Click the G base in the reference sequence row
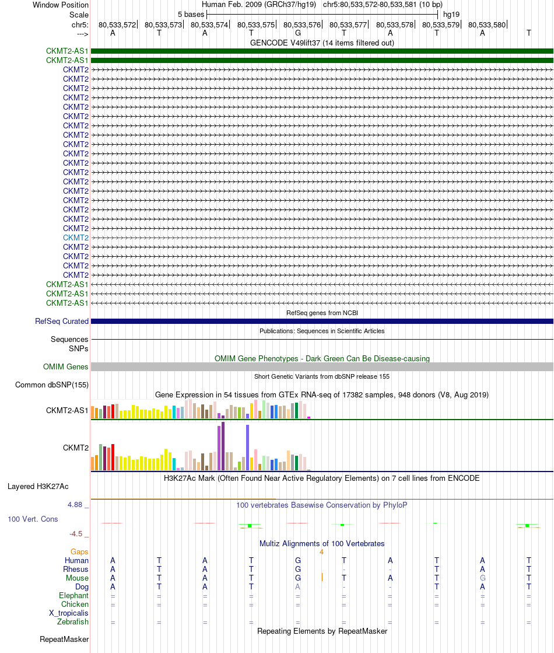The image size is (554, 653). [297, 33]
